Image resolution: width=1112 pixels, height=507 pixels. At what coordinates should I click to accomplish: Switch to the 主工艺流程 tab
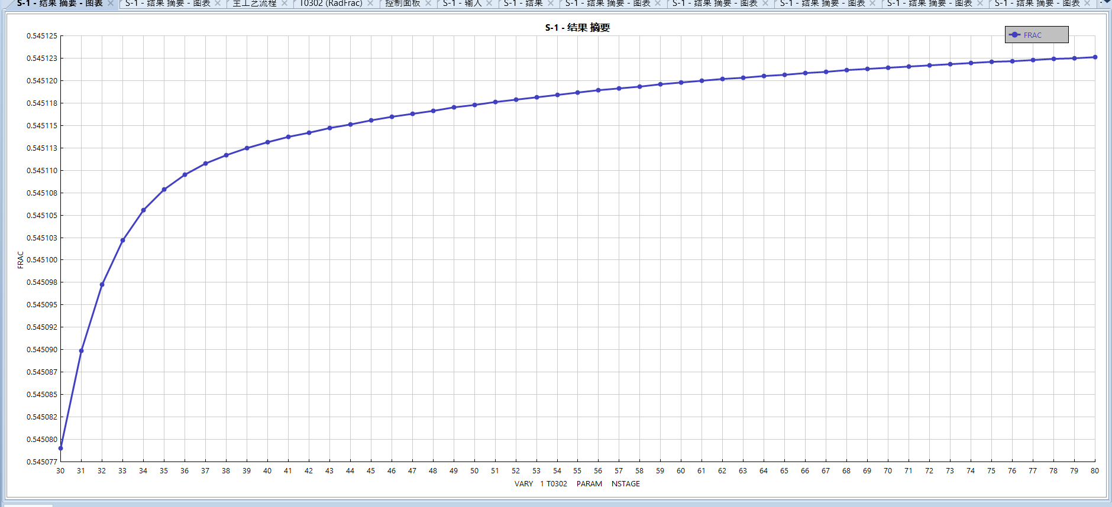(x=254, y=3)
